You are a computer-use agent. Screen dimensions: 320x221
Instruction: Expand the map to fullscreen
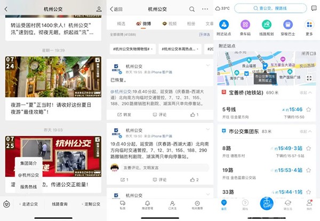[x=309, y=78]
